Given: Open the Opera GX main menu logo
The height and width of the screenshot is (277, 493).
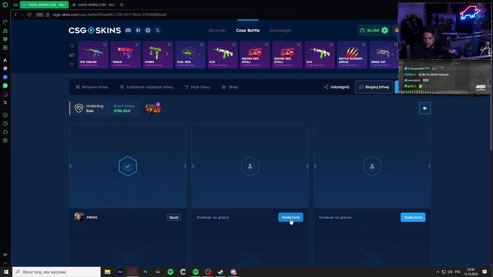Looking at the screenshot, I should click(x=5, y=5).
